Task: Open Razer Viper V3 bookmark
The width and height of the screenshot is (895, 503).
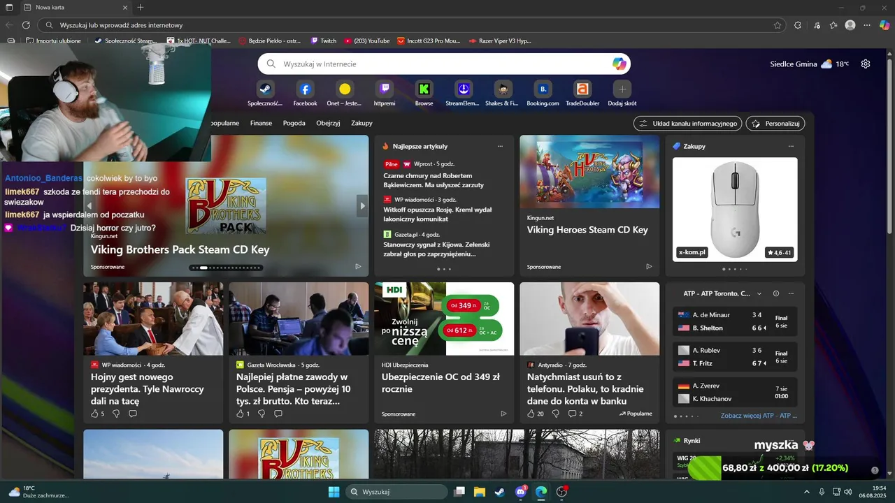Action: click(499, 41)
